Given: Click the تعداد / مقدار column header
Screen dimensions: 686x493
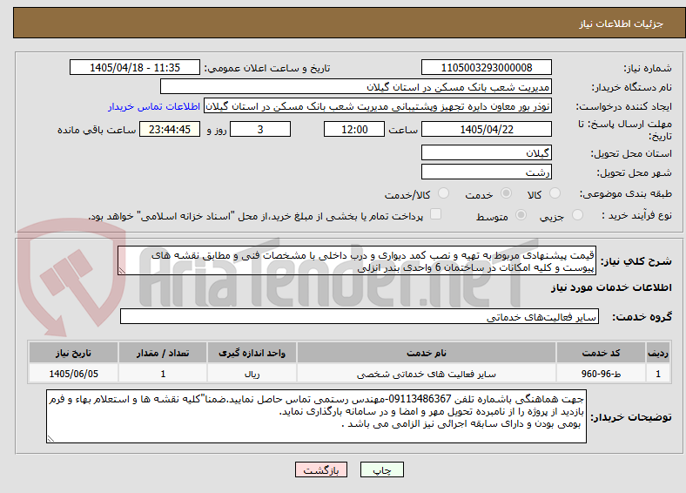Looking at the screenshot, I should (x=163, y=353).
